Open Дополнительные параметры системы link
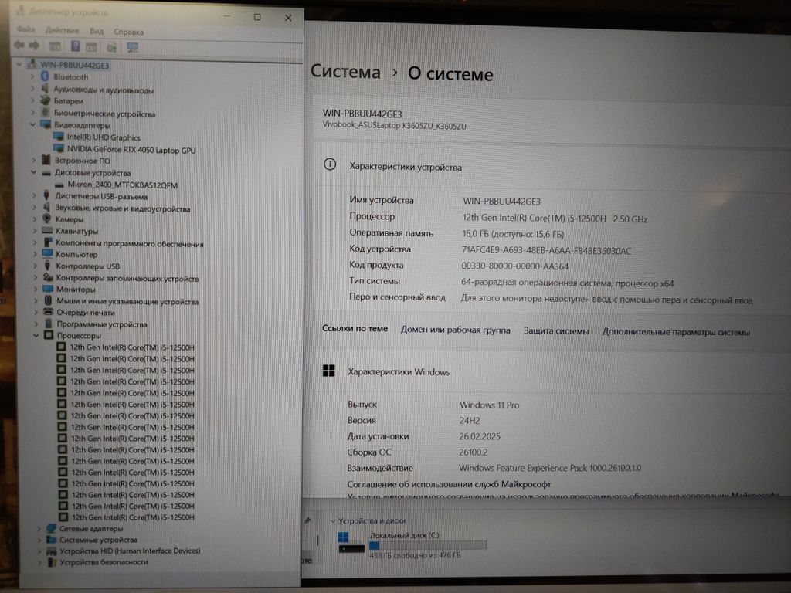The width and height of the screenshot is (791, 593). click(x=676, y=332)
